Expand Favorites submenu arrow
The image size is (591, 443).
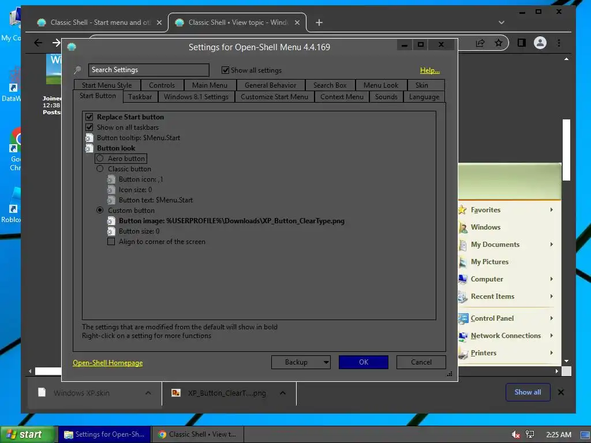click(x=551, y=210)
